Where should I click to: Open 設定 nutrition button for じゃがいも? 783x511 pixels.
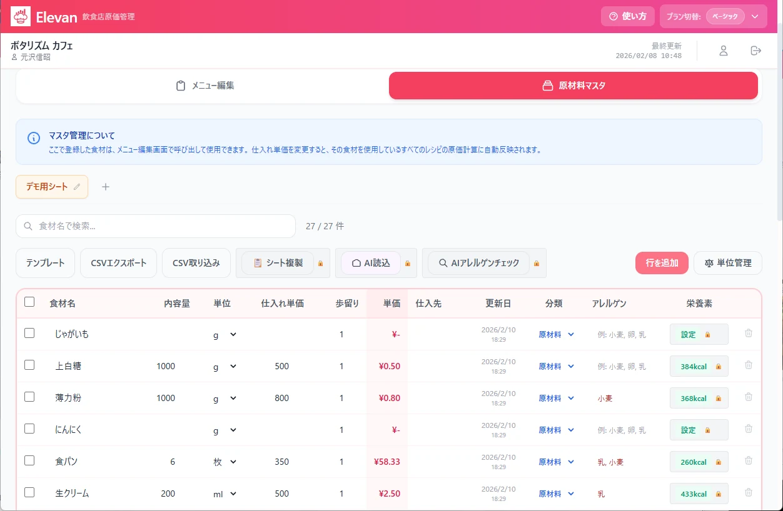(x=699, y=334)
